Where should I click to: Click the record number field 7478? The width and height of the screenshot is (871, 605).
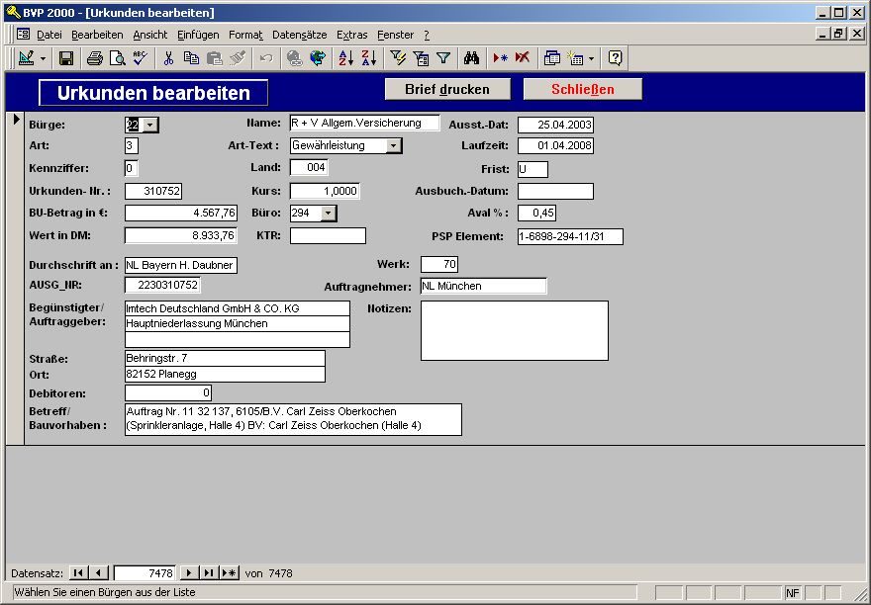[145, 572]
